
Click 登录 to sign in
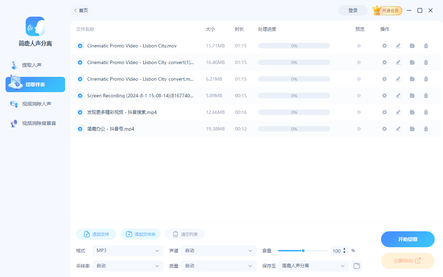[353, 10]
